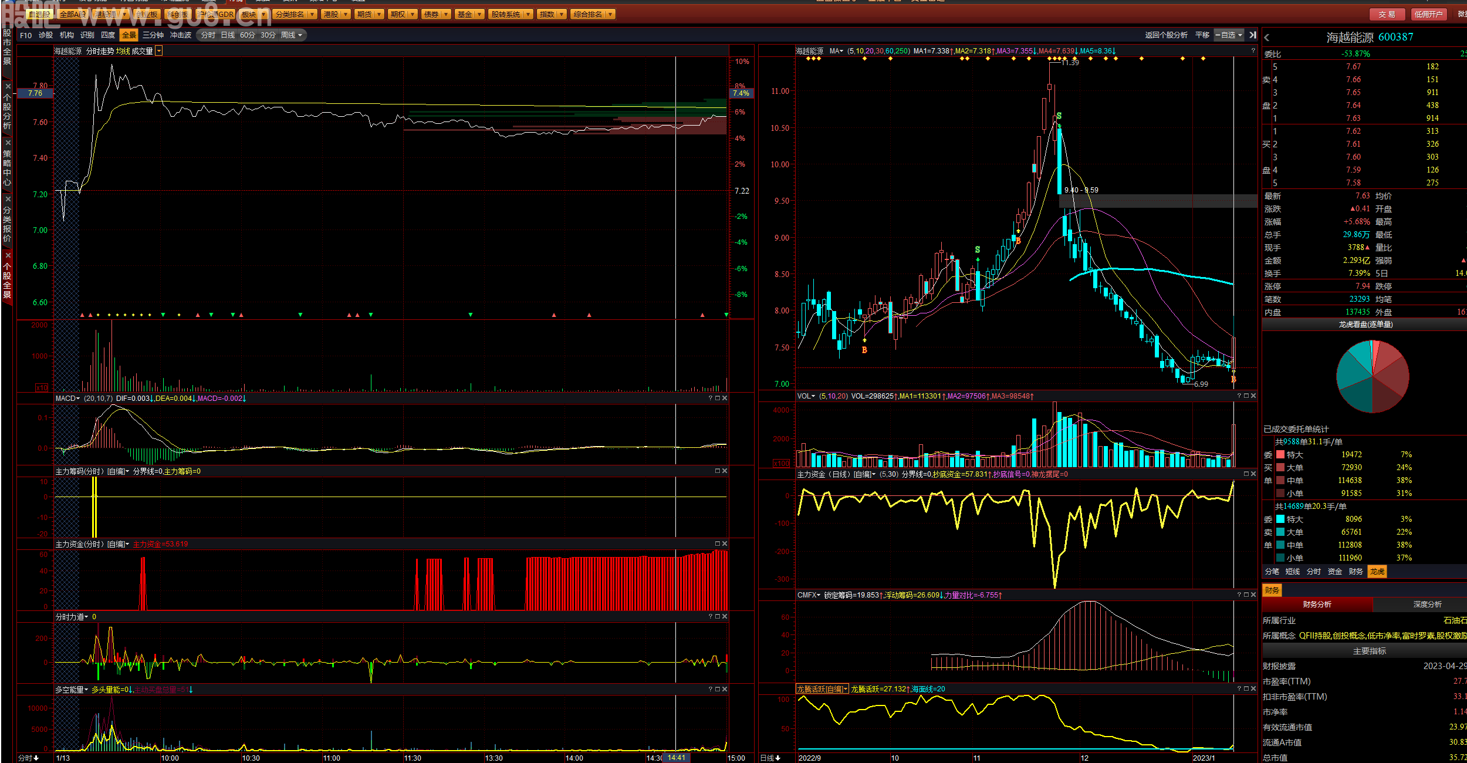Open help for the MACD panel

[711, 398]
